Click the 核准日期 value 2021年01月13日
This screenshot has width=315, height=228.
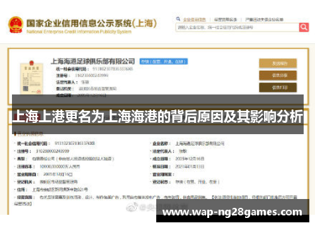(x=190, y=166)
